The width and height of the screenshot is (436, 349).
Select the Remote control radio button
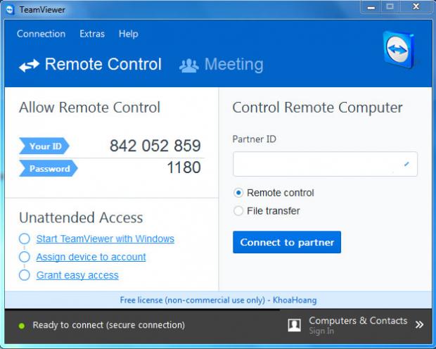point(238,193)
